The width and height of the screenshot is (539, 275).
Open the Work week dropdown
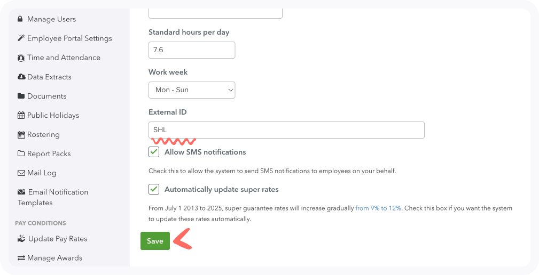[x=192, y=90]
